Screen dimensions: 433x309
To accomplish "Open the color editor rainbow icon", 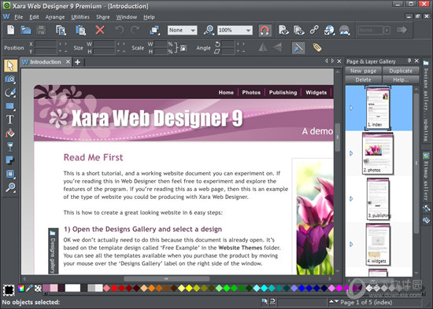I will pyautogui.click(x=21, y=289).
